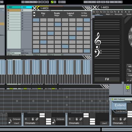Click the second string count 6 value

tap(77, 119)
